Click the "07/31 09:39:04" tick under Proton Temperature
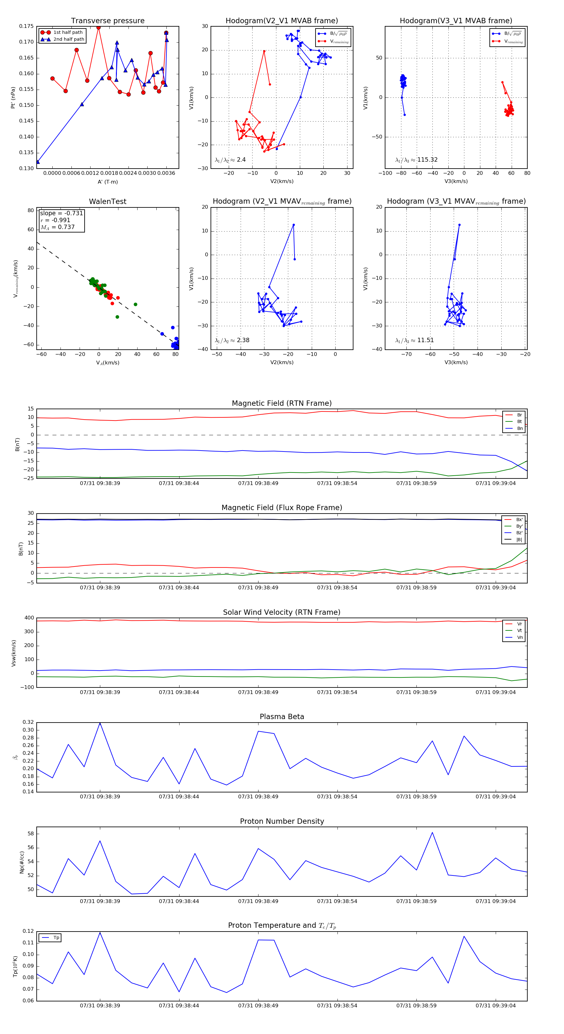This screenshot has width=564, height=1034. pyautogui.click(x=496, y=1005)
